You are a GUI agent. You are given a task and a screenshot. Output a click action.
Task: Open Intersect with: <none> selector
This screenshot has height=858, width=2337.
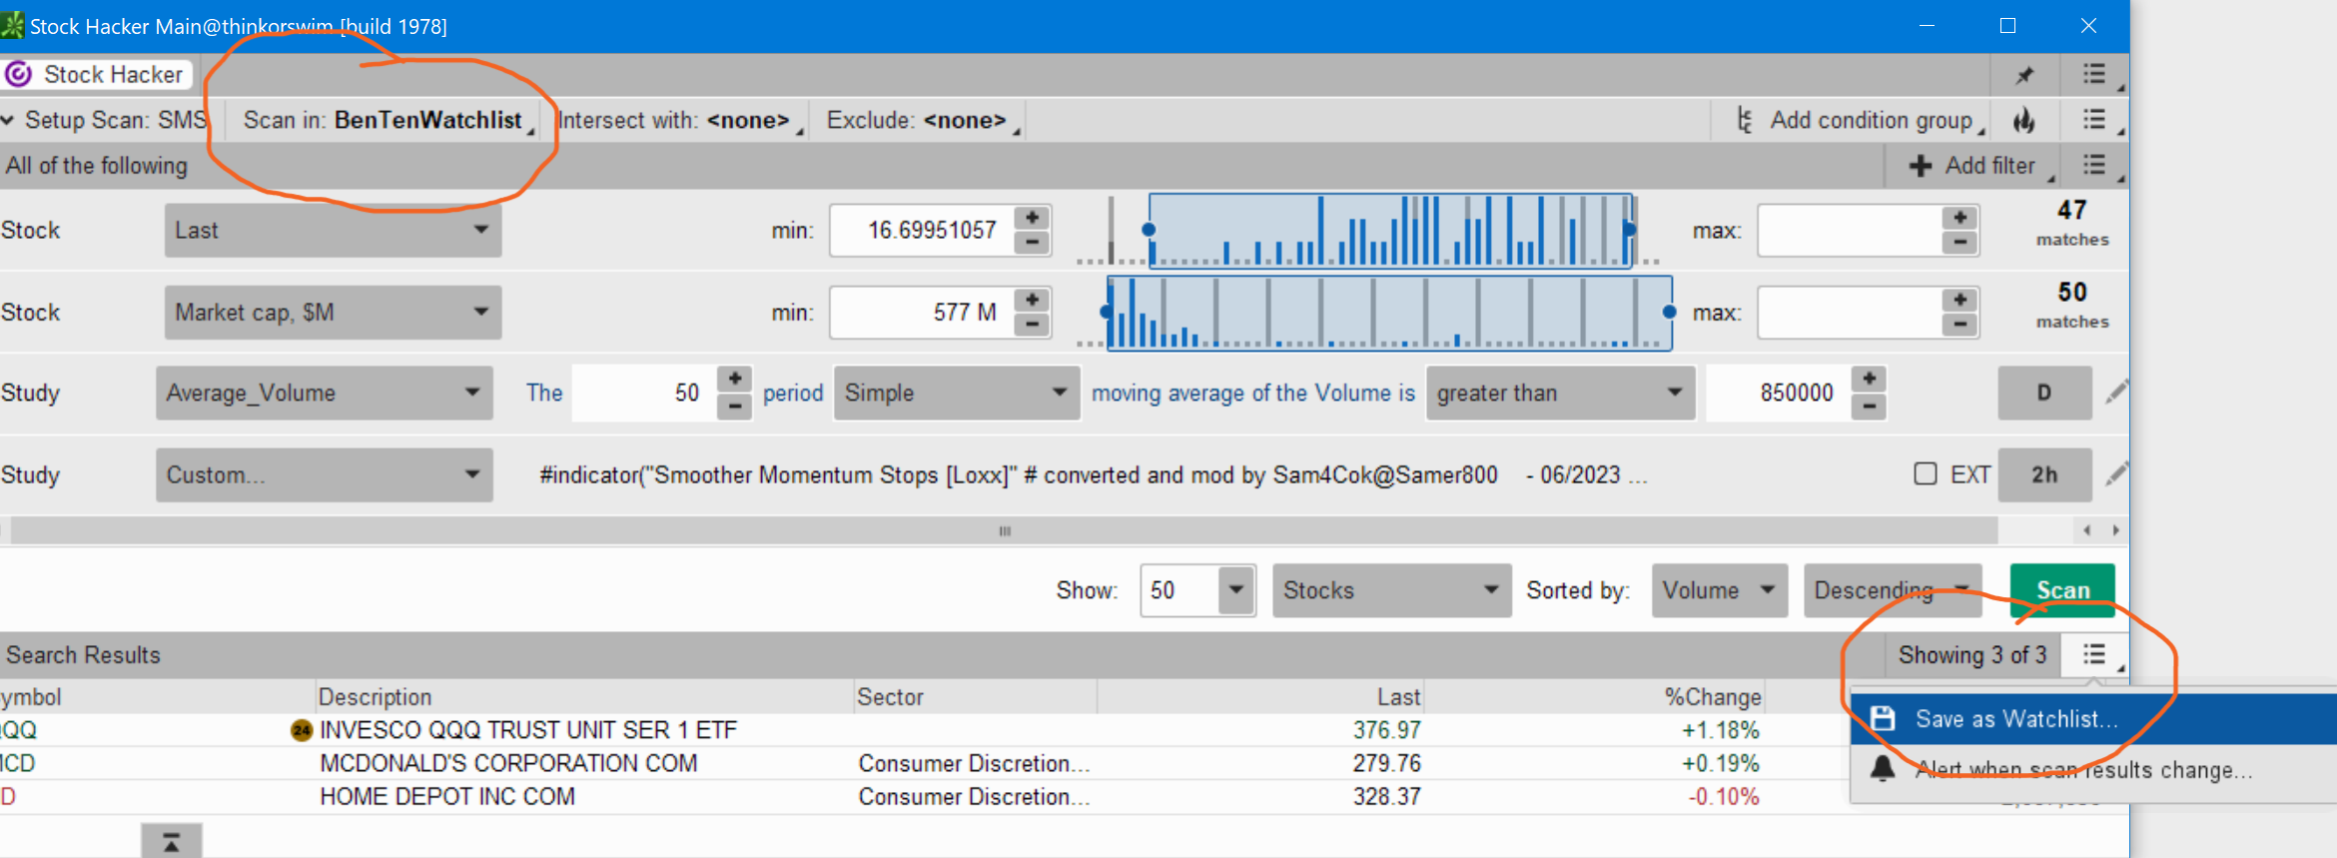click(681, 121)
